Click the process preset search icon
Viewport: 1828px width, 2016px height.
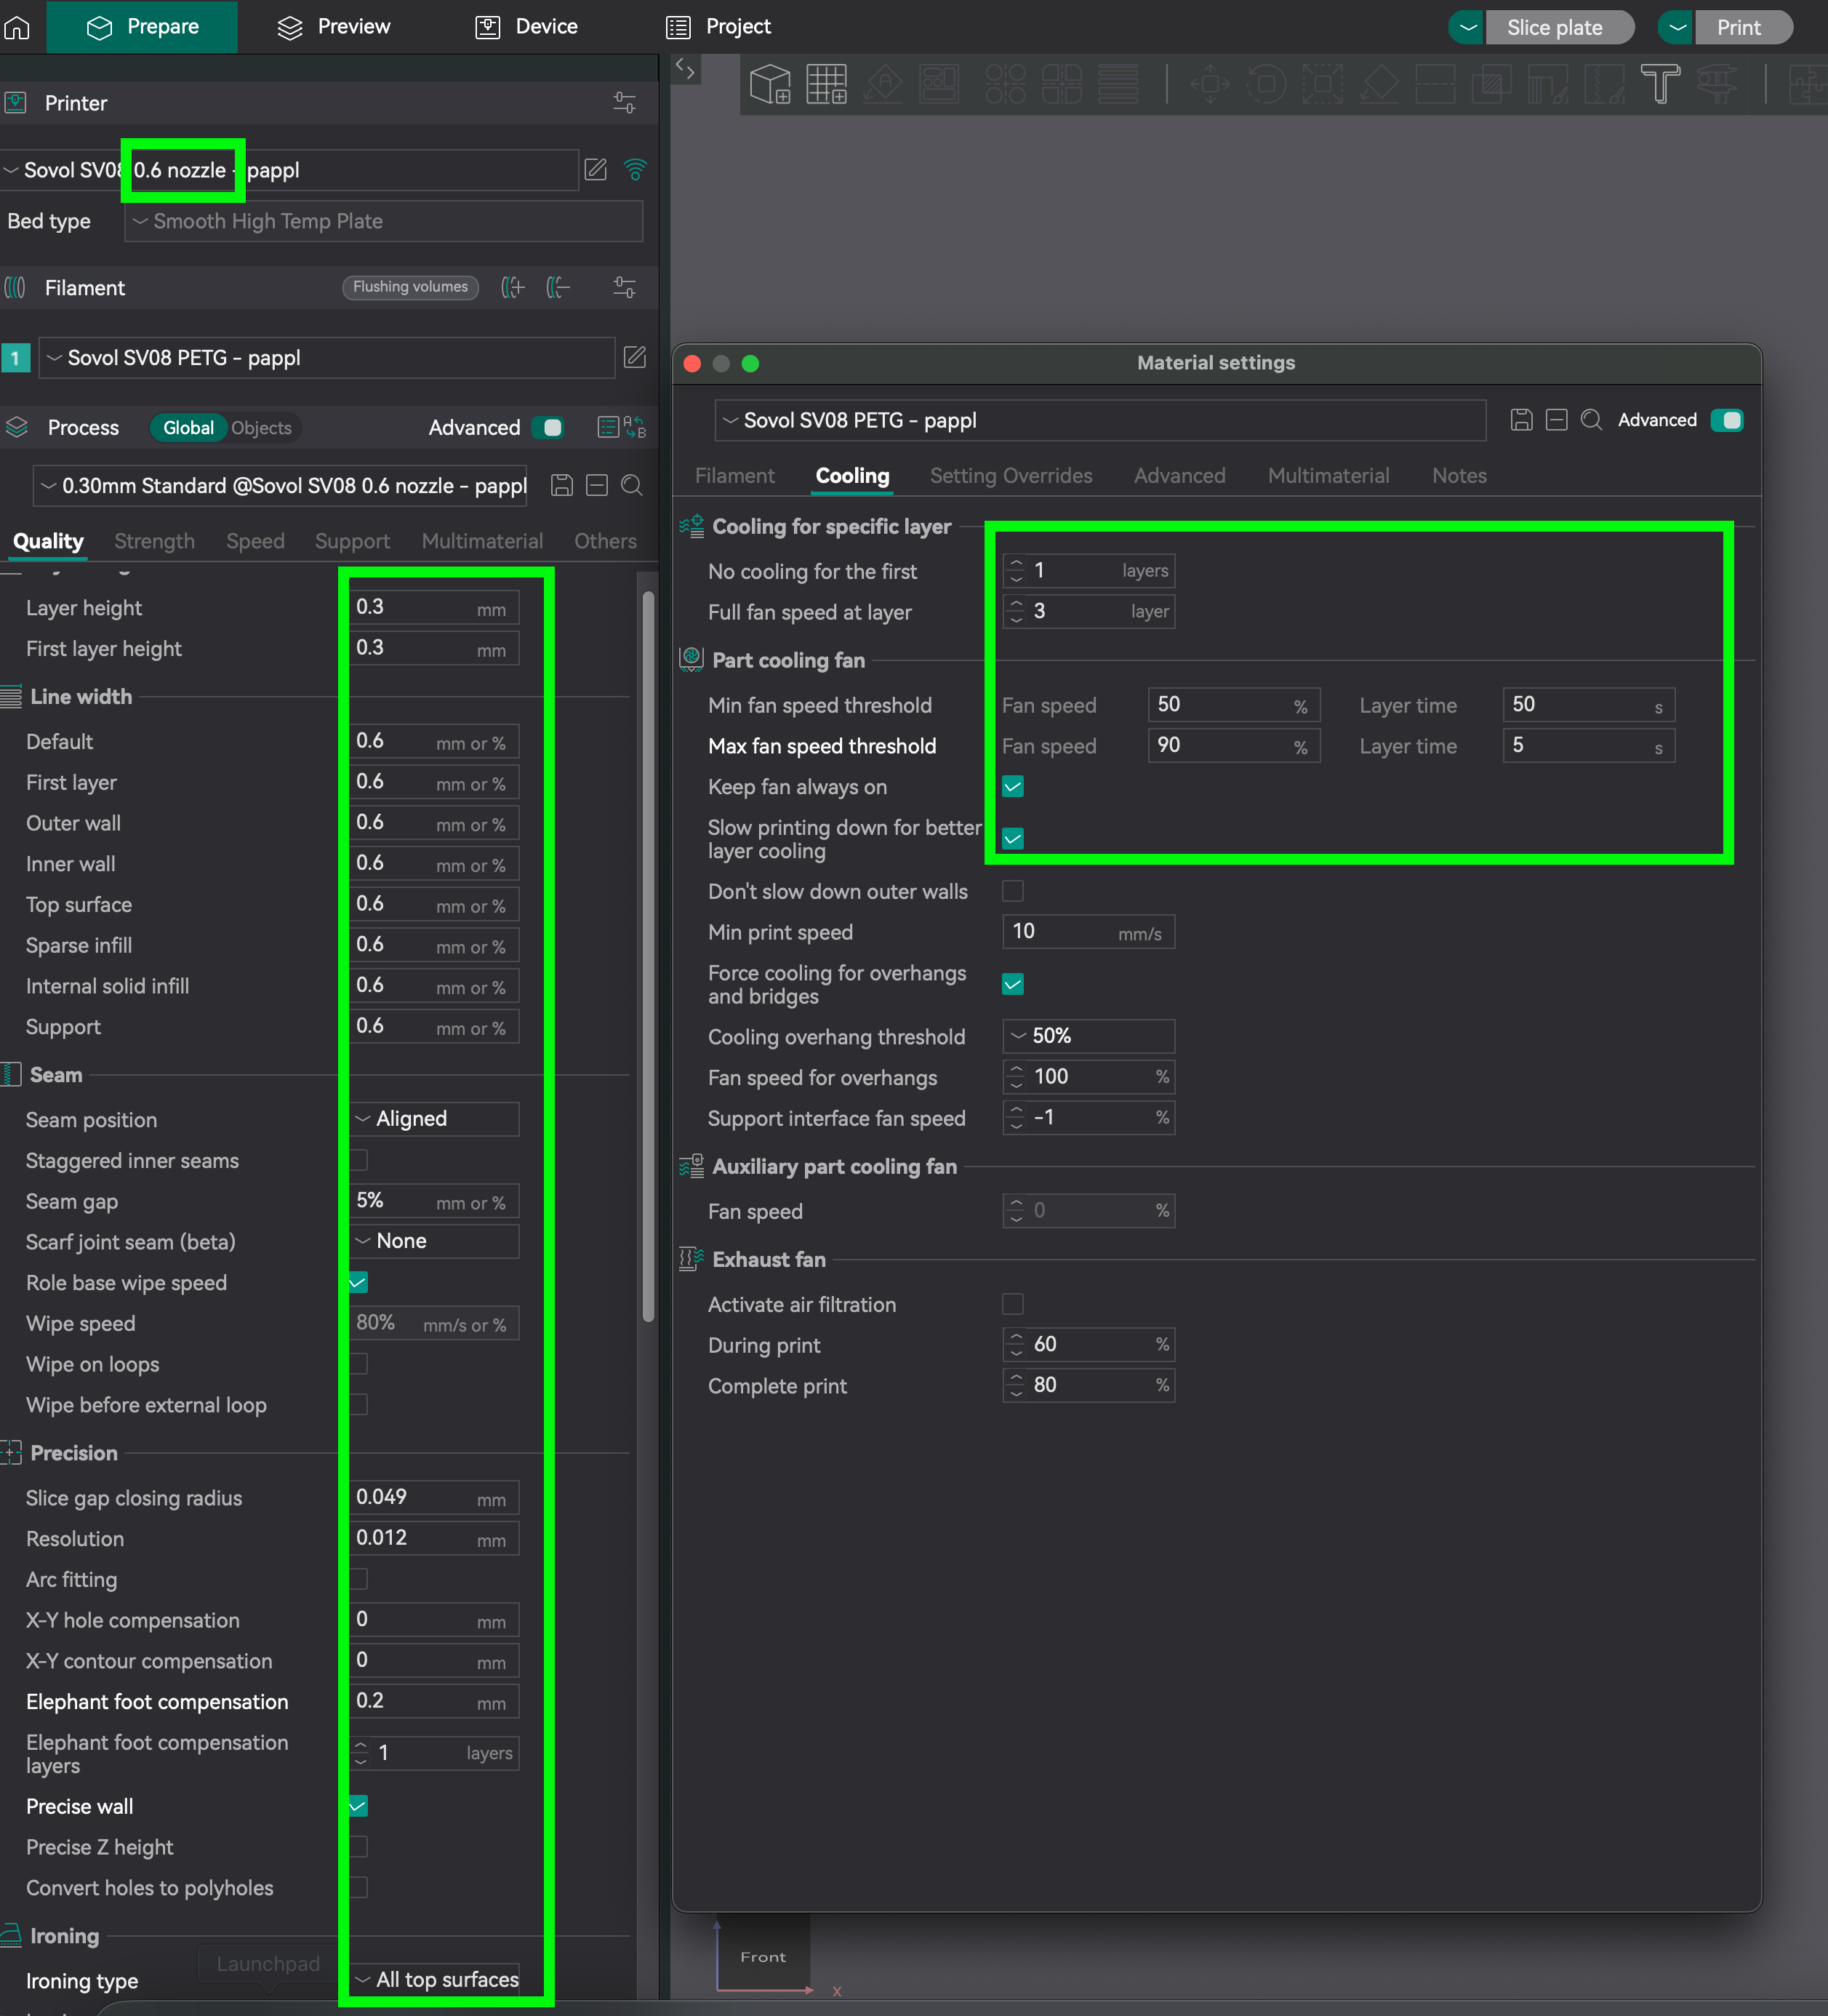click(631, 485)
